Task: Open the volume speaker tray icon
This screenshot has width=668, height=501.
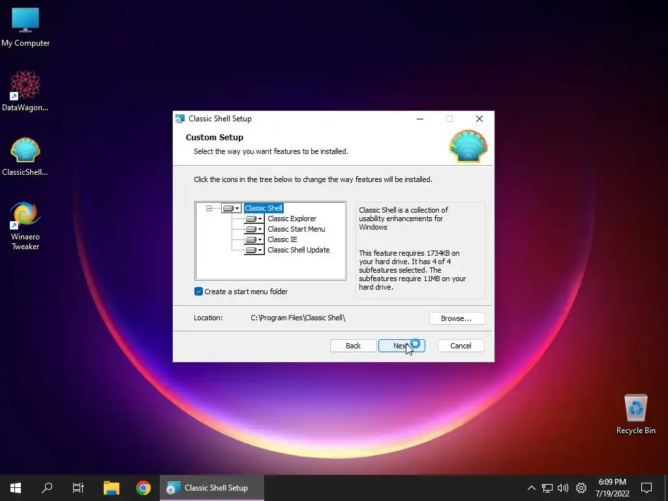Action: coord(563,488)
